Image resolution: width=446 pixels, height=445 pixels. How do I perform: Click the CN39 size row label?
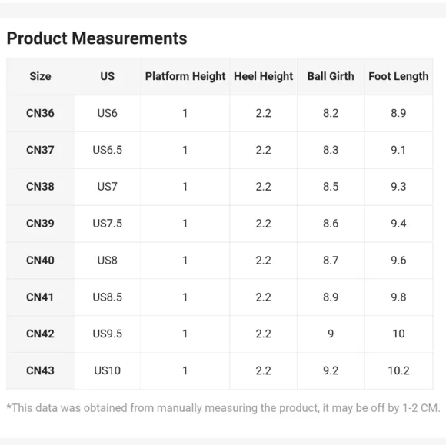[x=40, y=224]
